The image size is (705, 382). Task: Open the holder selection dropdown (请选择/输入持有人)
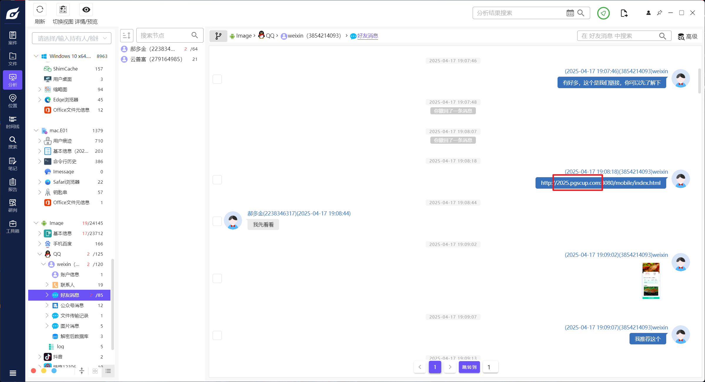72,38
